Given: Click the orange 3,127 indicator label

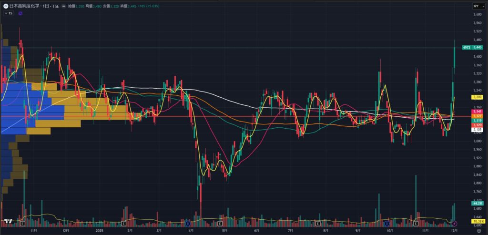Looking at the screenshot, I should coord(477,116).
